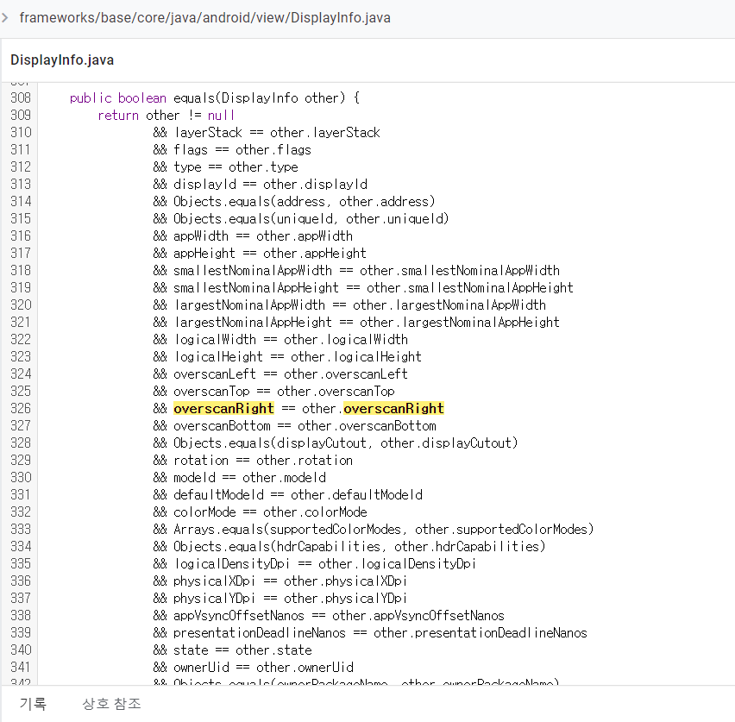
Task: Click appHeight on line 317
Action: [204, 254]
